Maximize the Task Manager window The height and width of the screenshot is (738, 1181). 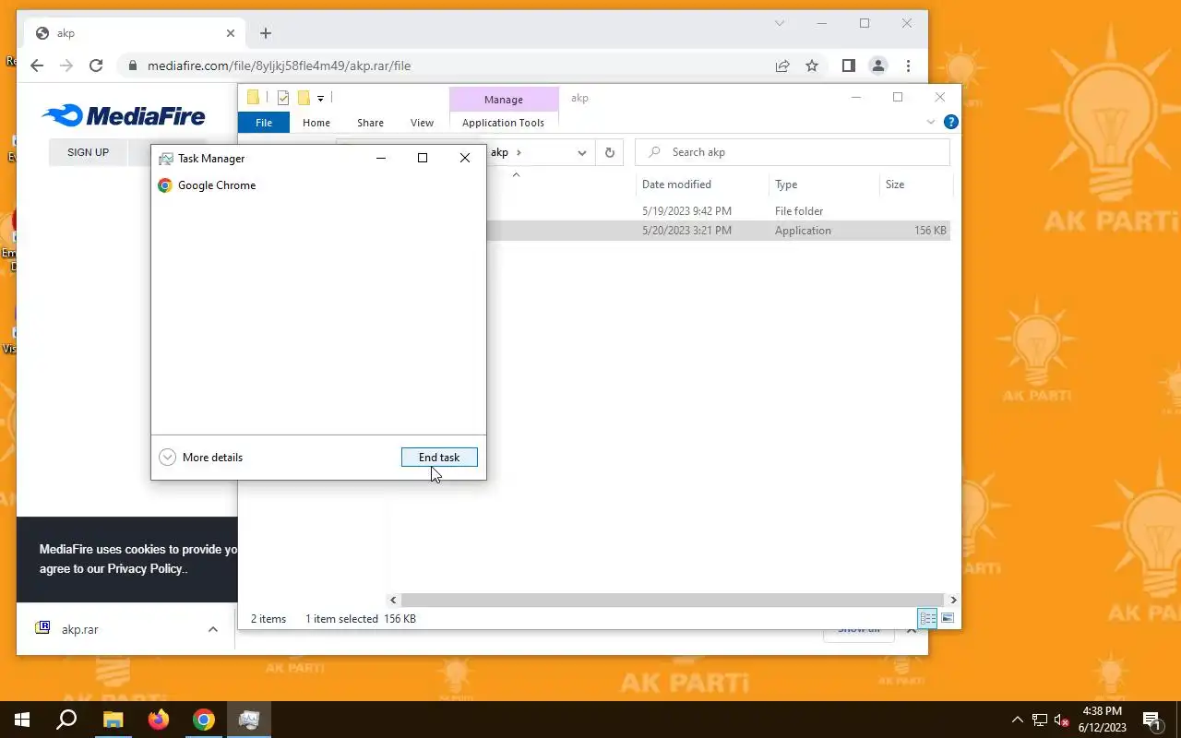[423, 159]
